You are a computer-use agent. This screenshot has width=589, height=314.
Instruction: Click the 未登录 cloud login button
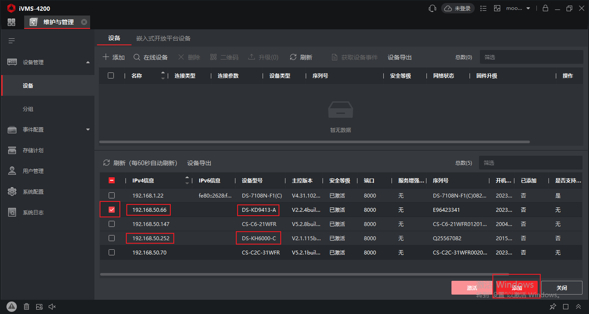tap(457, 8)
